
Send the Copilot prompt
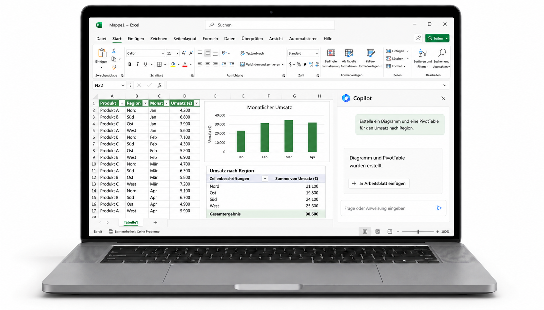click(439, 208)
